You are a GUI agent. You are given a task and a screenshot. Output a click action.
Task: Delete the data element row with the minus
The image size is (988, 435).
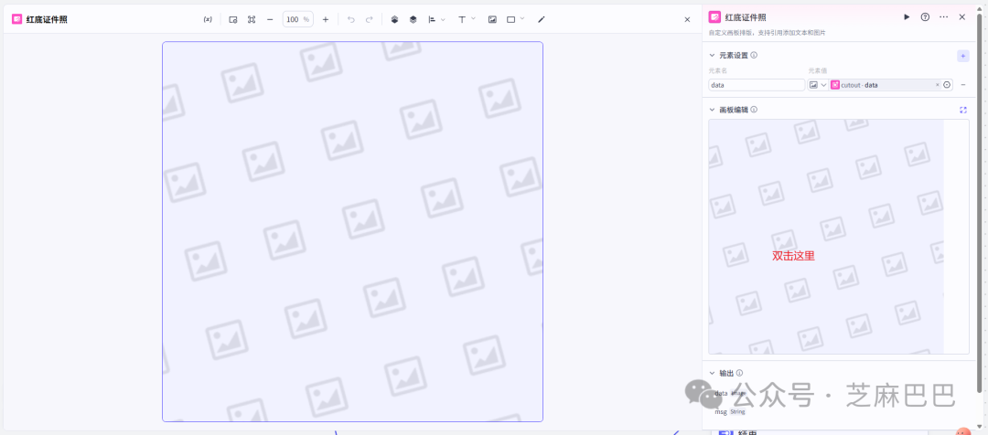point(963,85)
